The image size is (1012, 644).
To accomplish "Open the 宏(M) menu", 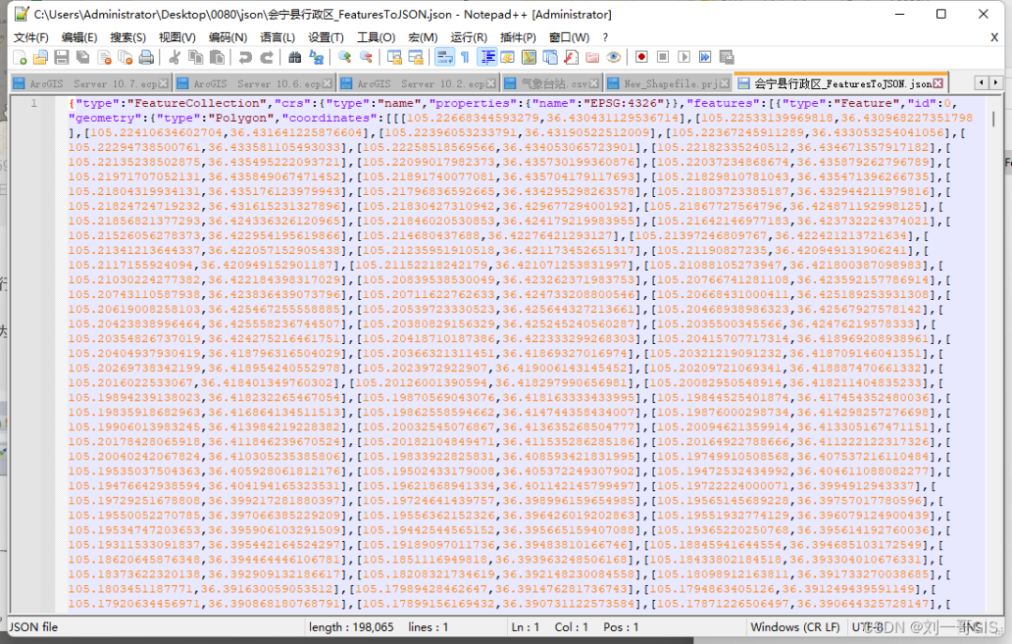I will [x=423, y=37].
